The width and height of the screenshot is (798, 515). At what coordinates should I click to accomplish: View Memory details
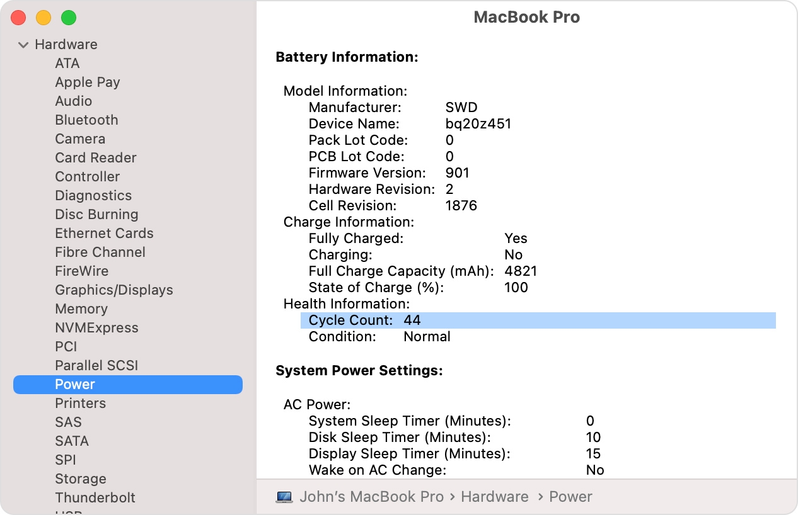pyautogui.click(x=81, y=308)
